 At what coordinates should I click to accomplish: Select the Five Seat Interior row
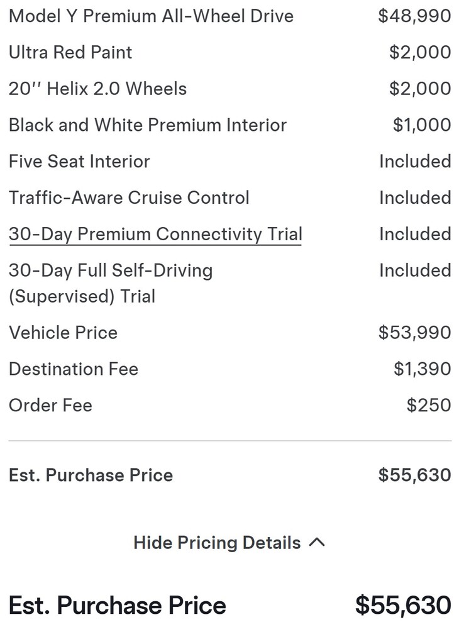(x=79, y=162)
